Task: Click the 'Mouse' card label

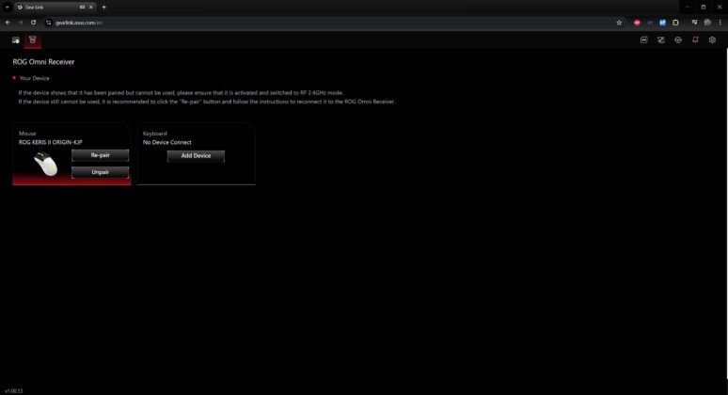Action: click(x=27, y=134)
